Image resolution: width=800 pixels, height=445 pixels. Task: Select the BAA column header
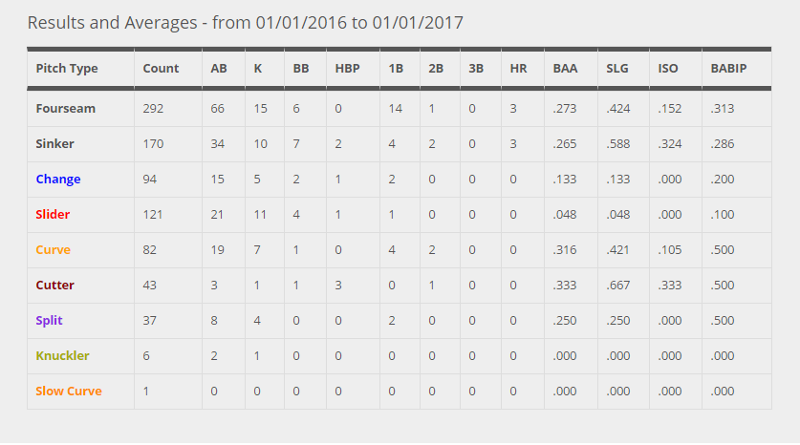coord(565,69)
